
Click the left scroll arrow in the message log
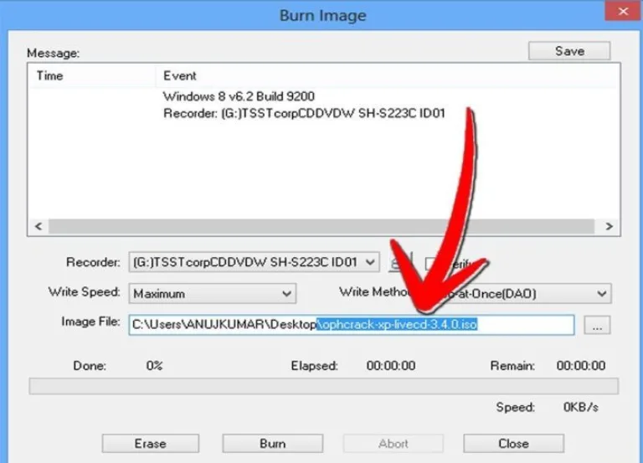coord(39,226)
